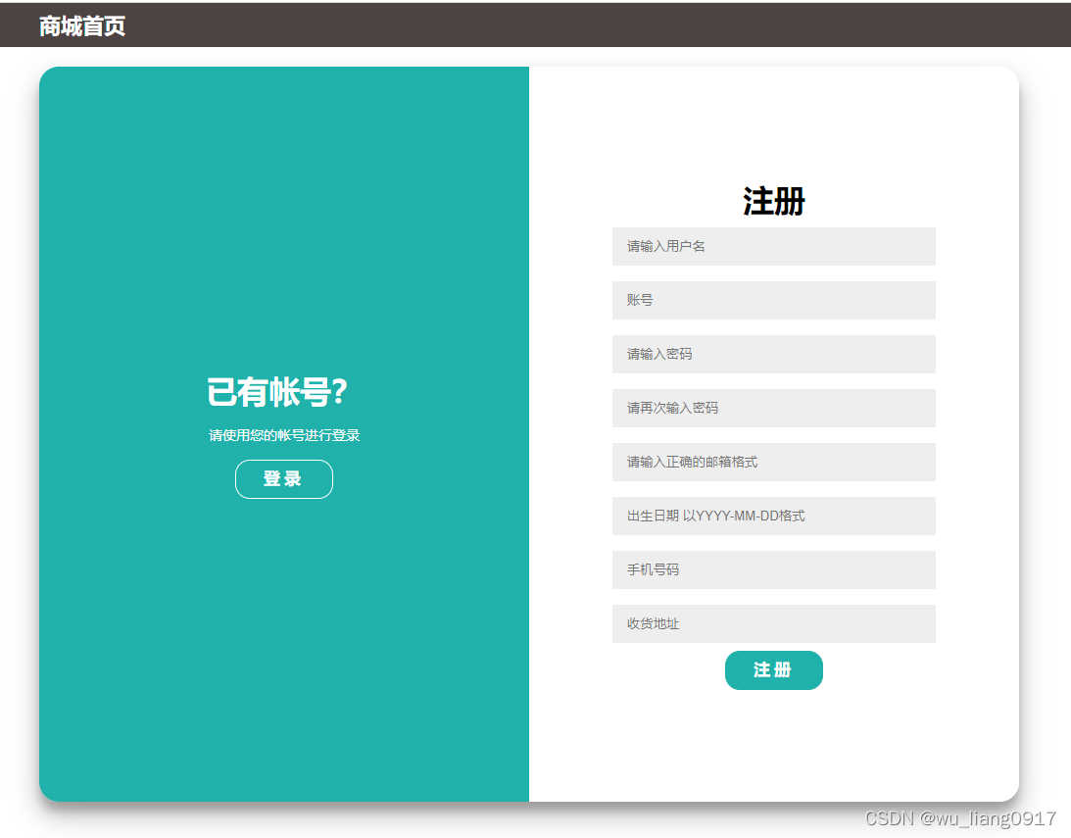Click the 已有帐号? heading
Viewport: 1071px width, 838px height.
pyautogui.click(x=277, y=392)
